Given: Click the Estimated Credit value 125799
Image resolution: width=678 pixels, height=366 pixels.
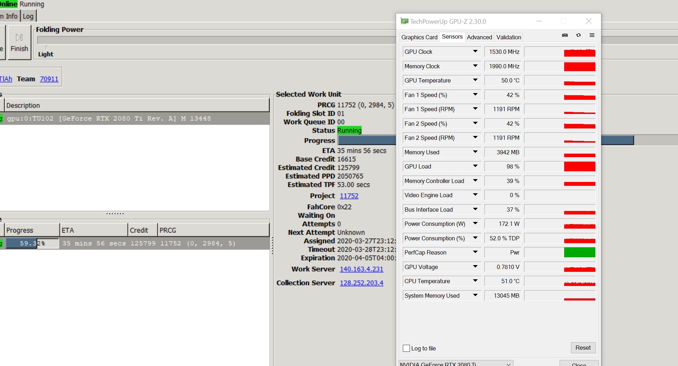Looking at the screenshot, I should [x=348, y=167].
